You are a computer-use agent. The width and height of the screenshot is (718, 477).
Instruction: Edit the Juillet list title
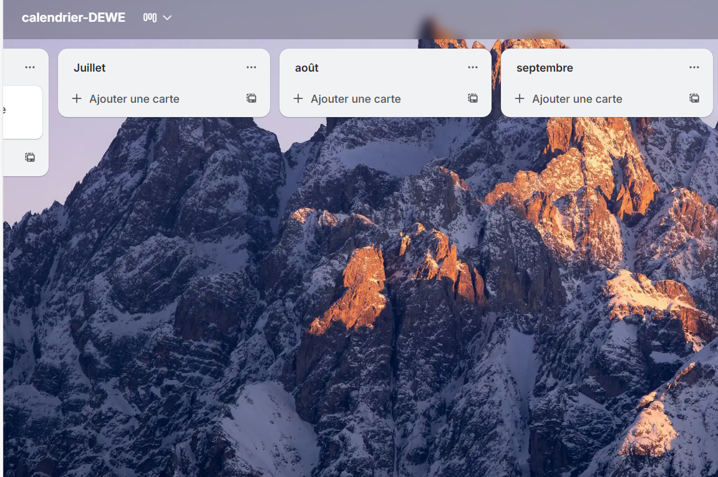90,67
